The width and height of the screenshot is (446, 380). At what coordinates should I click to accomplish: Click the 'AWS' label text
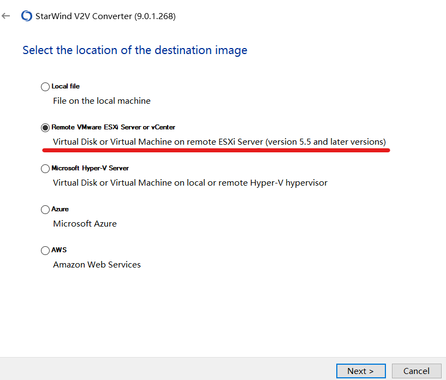point(59,250)
